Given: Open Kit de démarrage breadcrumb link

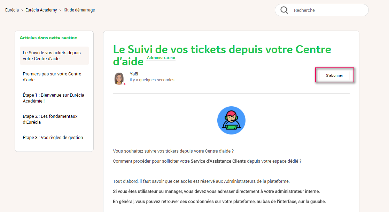Looking at the screenshot, I should [x=79, y=10].
